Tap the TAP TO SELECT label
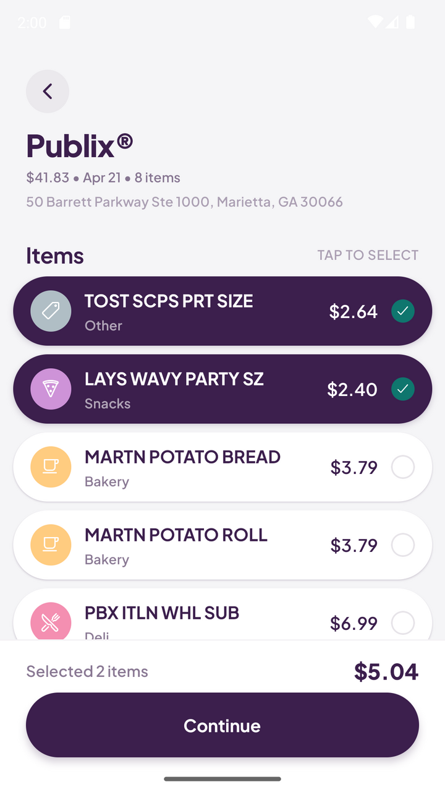This screenshot has width=445, height=792. tap(368, 255)
